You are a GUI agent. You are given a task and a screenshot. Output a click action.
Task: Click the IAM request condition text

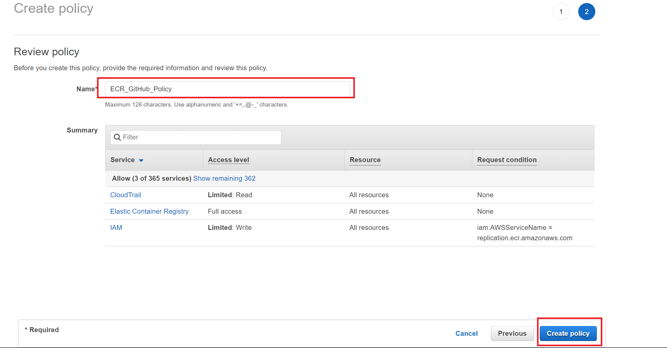(524, 233)
